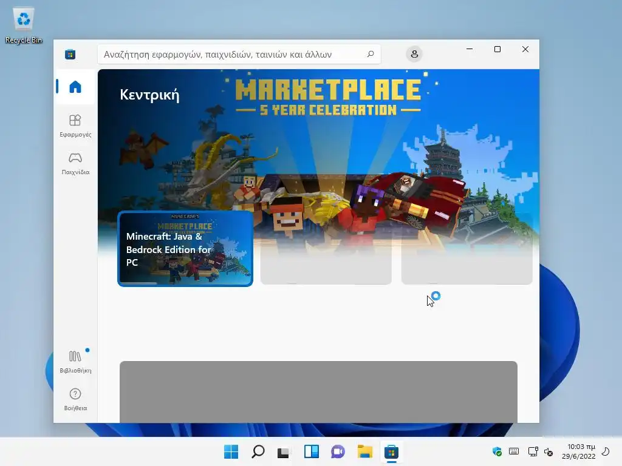
Task: Open File Explorer from the taskbar
Action: click(364, 451)
